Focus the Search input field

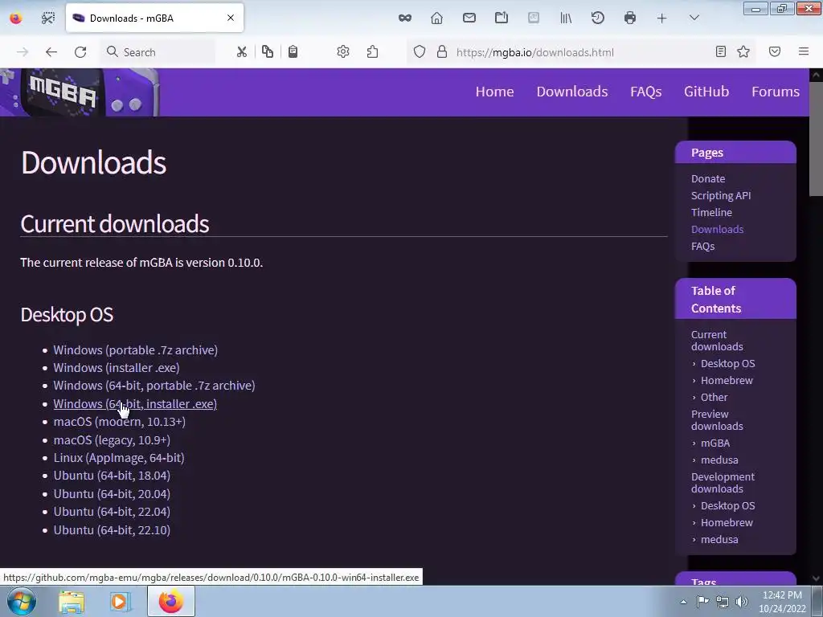click(x=158, y=52)
